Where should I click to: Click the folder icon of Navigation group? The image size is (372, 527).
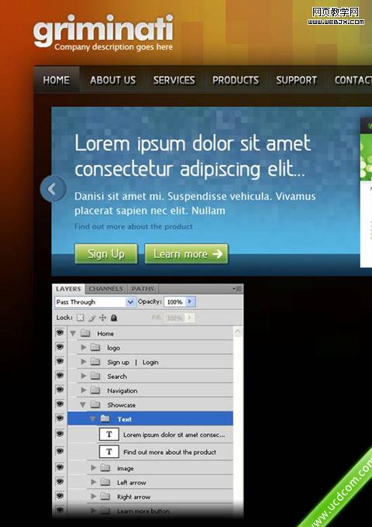95,390
